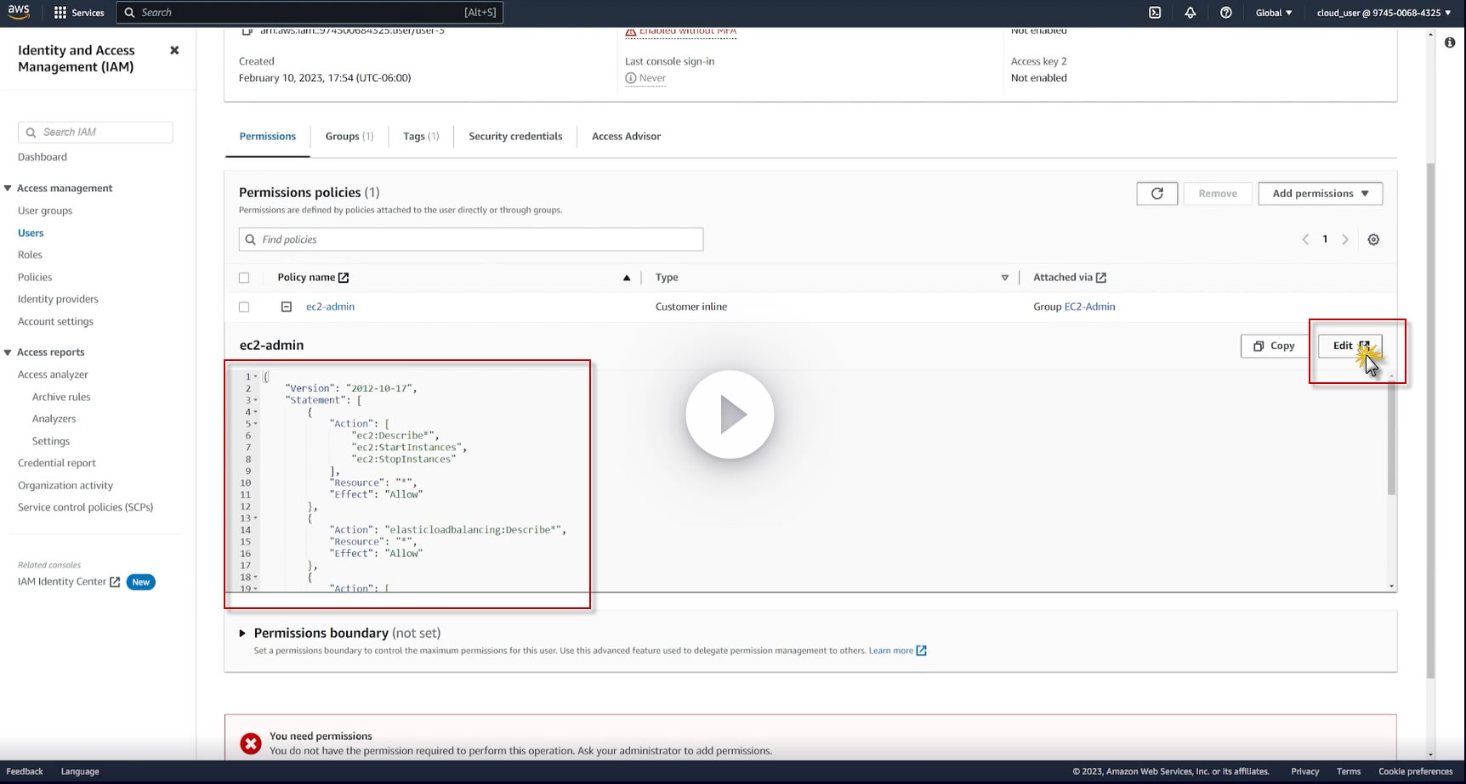1466x784 pixels.
Task: Close the IAM navigation panel
Action: 174,50
